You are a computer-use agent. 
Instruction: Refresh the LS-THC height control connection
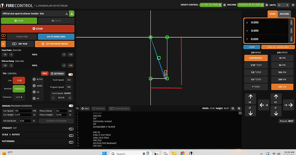click(220, 5)
